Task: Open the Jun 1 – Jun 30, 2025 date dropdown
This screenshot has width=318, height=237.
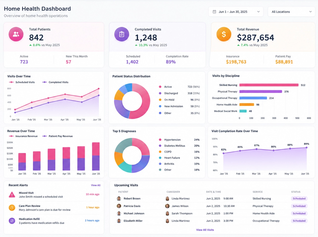Action: point(236,12)
